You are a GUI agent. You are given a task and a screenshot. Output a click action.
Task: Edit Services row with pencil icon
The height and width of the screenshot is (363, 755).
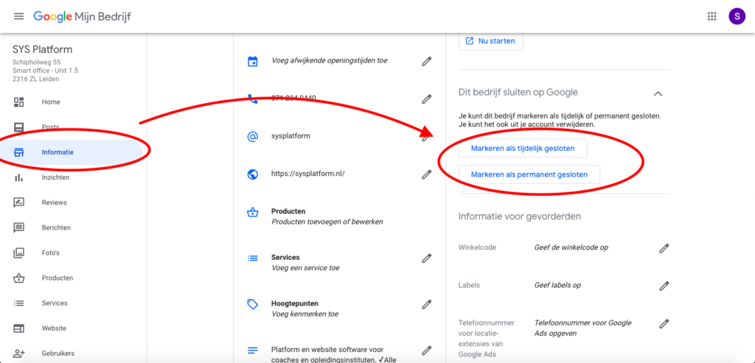coord(426,258)
